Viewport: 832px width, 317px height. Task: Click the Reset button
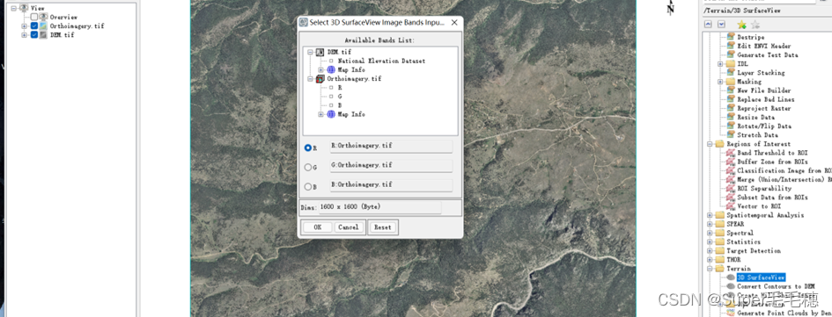(x=383, y=227)
